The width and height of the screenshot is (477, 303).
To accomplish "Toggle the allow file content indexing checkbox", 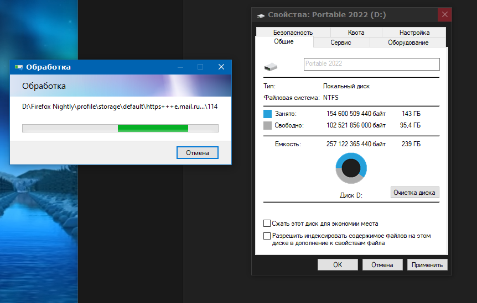I will pyautogui.click(x=268, y=236).
